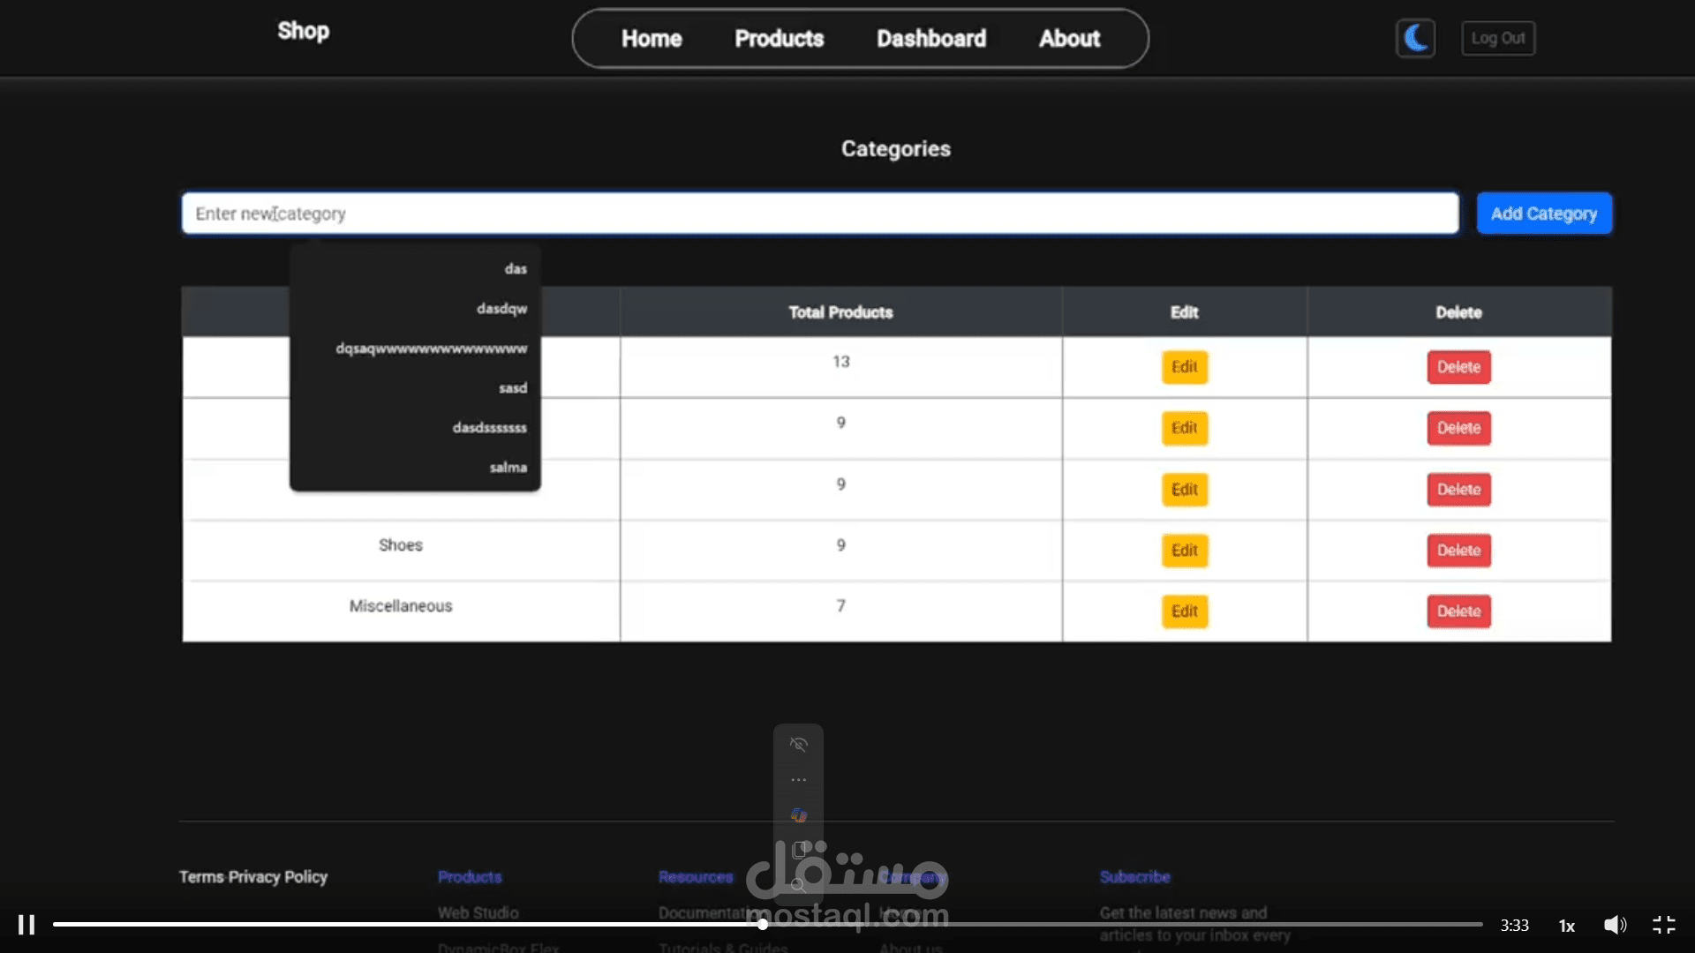1695x953 pixels.
Task: Click the hide eye-slash icon in floating toolbar
Action: pos(798,745)
